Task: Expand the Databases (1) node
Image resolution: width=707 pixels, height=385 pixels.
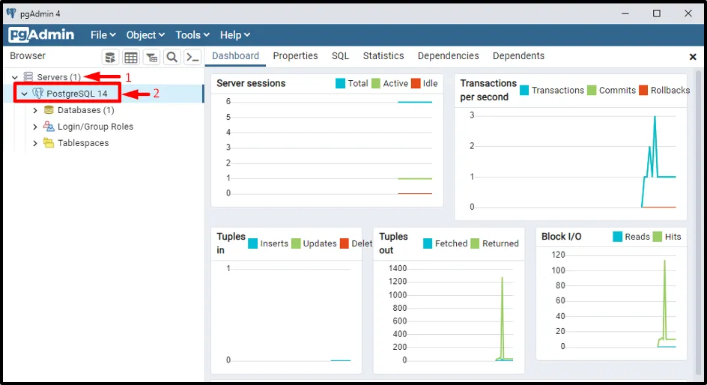Action: [35, 110]
